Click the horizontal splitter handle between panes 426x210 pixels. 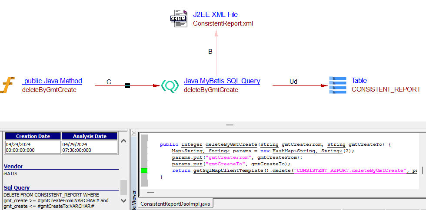point(230,125)
